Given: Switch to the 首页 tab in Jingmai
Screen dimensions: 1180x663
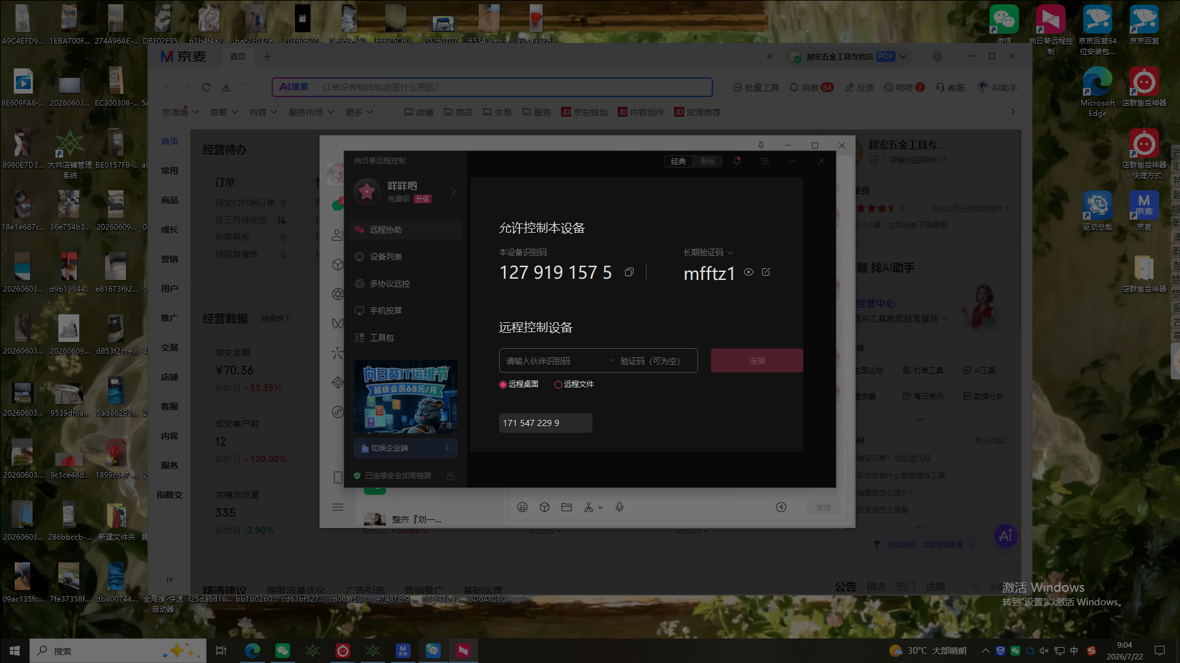Looking at the screenshot, I should pyautogui.click(x=238, y=56).
